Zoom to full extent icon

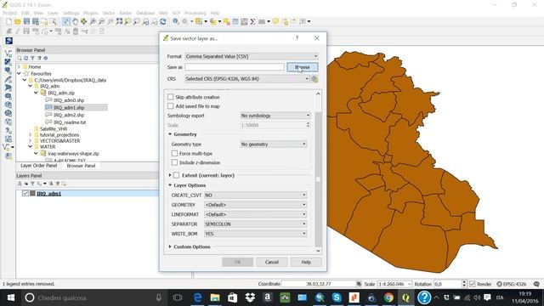(x=119, y=21)
